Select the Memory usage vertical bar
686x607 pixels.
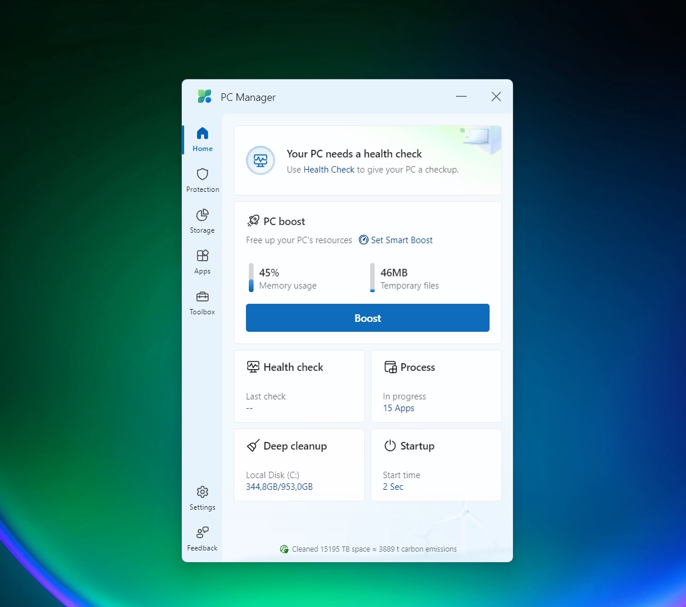251,278
